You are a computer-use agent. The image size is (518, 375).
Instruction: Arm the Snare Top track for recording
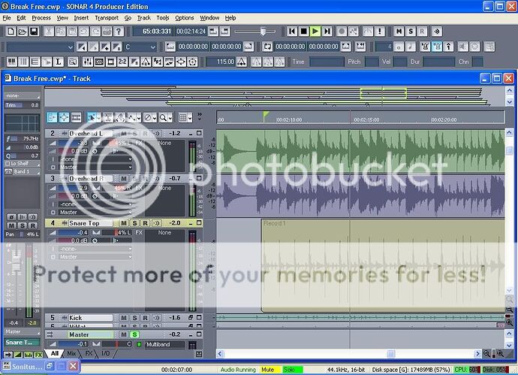click(146, 223)
